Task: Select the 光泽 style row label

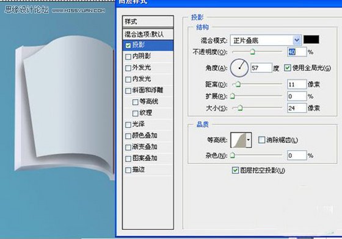Action: (x=138, y=124)
